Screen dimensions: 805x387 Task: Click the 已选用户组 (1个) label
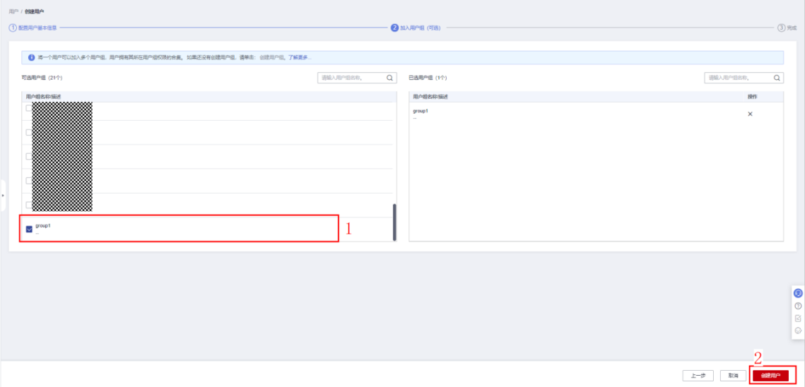point(428,78)
